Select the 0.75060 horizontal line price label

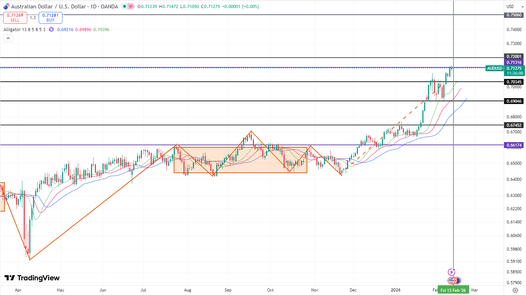[514, 15]
